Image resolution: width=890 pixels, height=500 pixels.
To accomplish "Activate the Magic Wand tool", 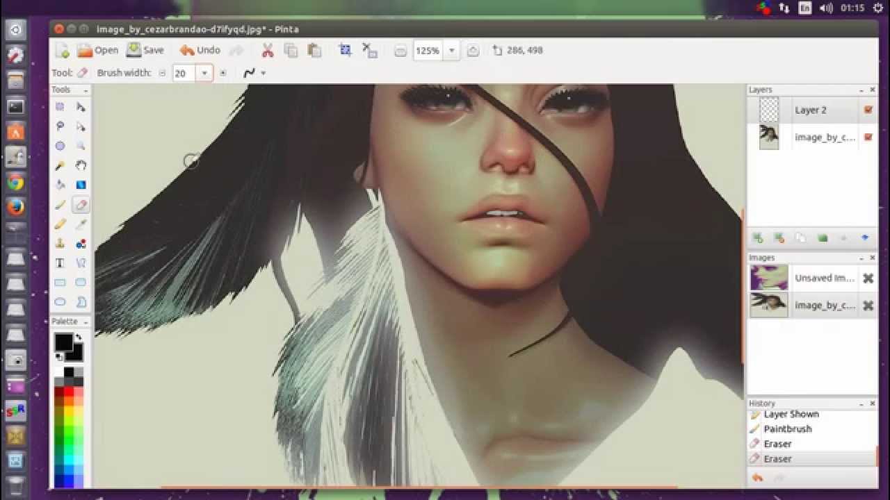I will point(60,165).
